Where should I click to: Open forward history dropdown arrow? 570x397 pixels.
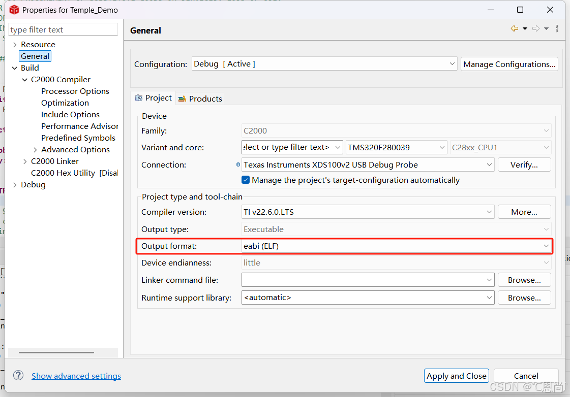point(547,28)
